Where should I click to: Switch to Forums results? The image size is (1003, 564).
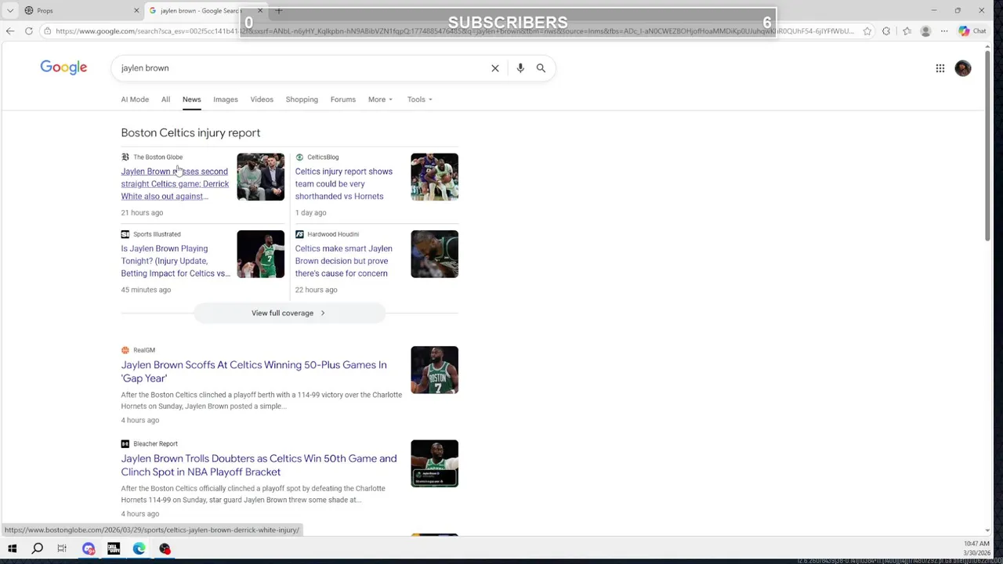[x=342, y=99]
